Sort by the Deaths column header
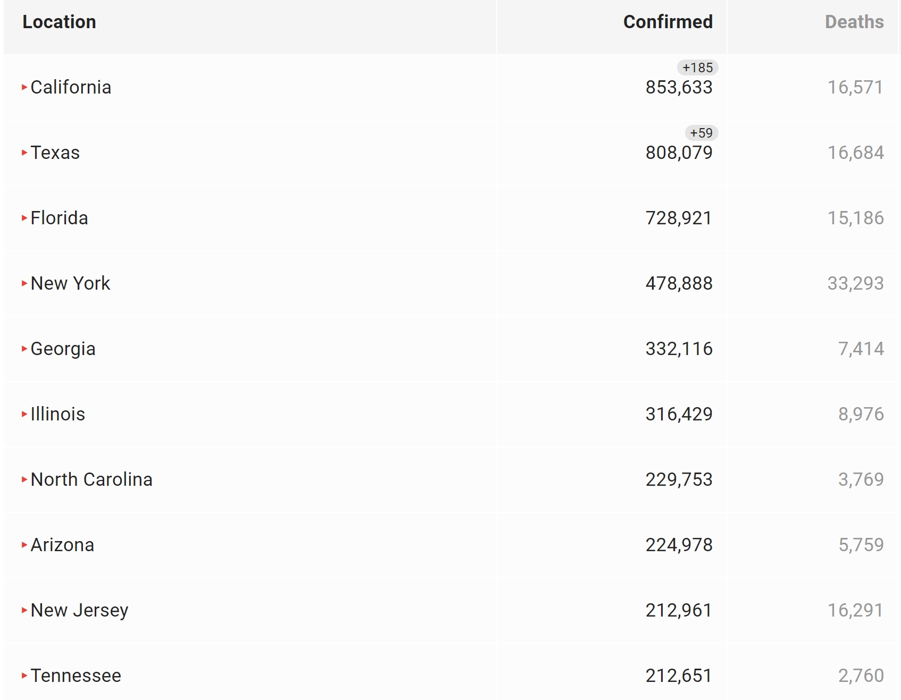Viewport: 901px width, 700px height. tap(854, 22)
